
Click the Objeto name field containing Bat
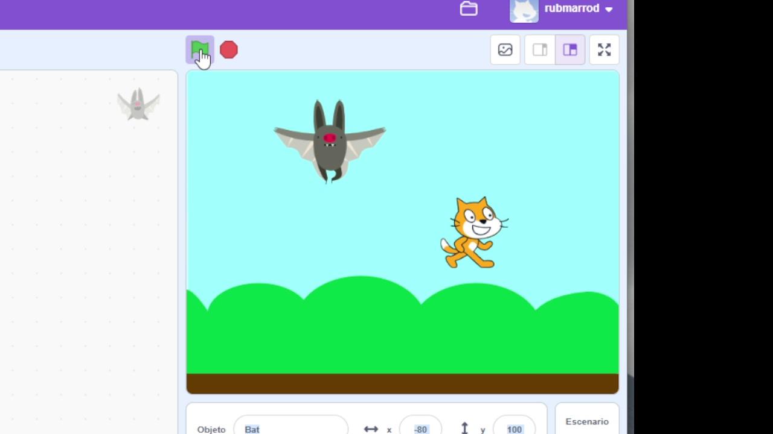(x=290, y=427)
